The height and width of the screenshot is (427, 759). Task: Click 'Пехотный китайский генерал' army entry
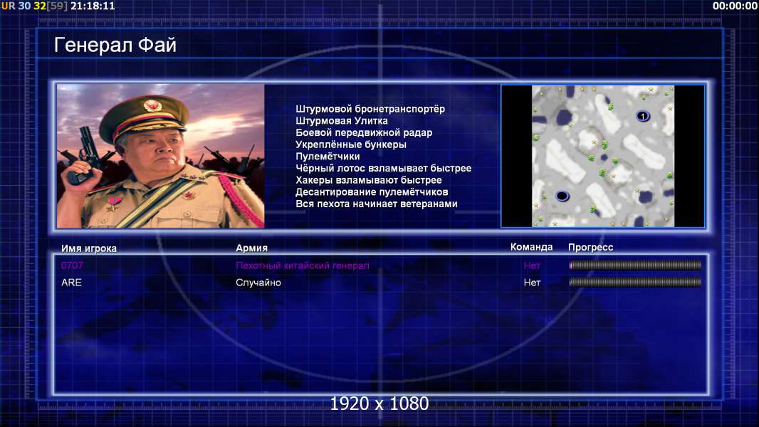point(303,265)
